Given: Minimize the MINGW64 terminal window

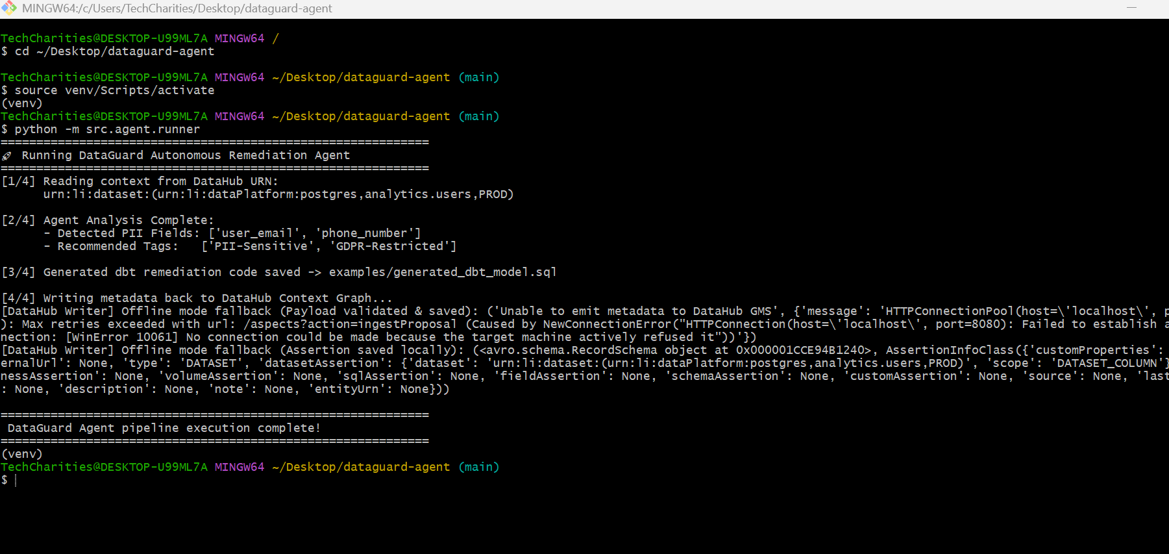Looking at the screenshot, I should (1131, 8).
